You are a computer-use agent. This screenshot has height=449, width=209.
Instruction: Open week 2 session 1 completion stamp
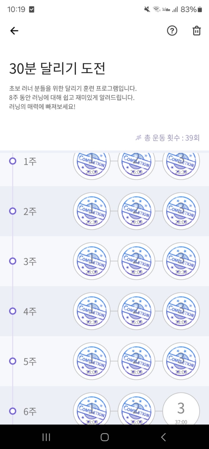pyautogui.click(x=91, y=211)
